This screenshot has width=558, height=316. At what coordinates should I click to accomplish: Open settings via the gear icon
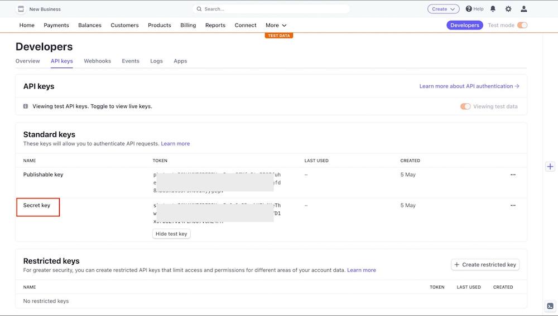(508, 9)
